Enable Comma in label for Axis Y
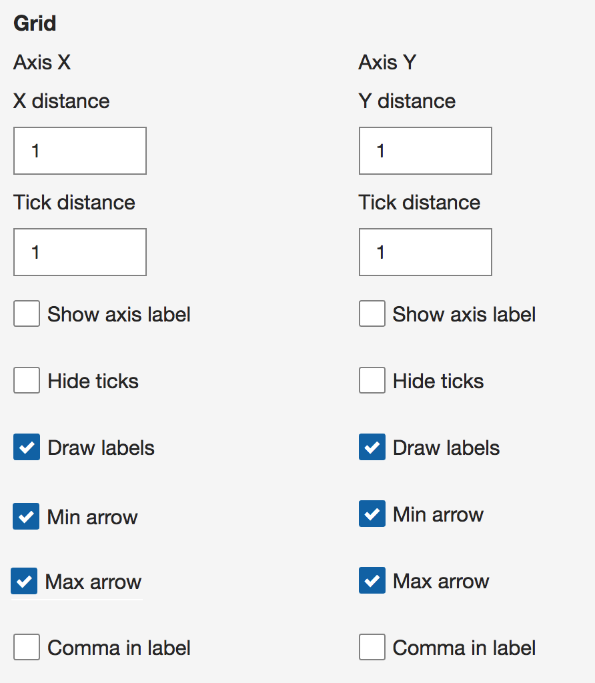The height and width of the screenshot is (683, 595). tap(372, 647)
